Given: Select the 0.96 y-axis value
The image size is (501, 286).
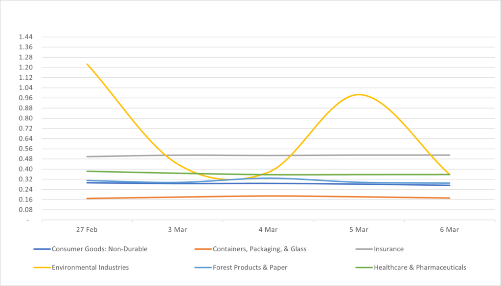Looking at the screenshot, I should (25, 98).
